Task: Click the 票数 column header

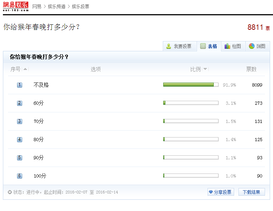Action: tap(251, 69)
